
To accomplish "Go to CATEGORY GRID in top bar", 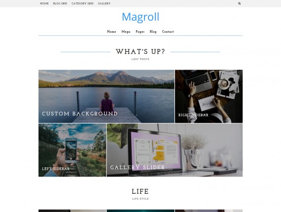I will [x=82, y=3].
